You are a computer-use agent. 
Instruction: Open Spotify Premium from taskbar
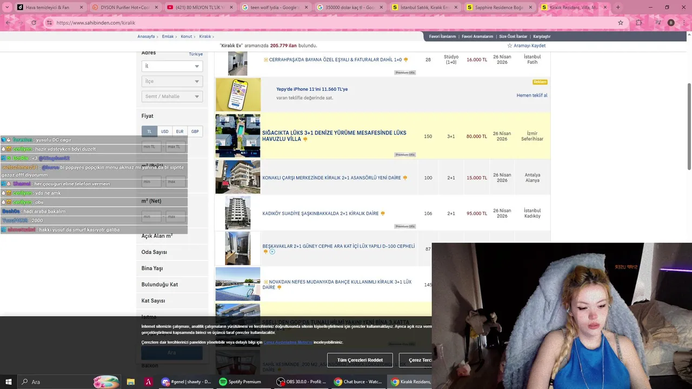point(241,381)
